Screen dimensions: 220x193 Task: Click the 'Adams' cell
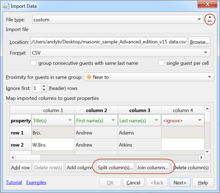click(140, 132)
